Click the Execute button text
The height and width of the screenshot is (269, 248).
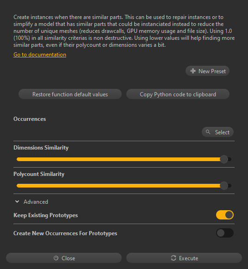tap(188, 258)
